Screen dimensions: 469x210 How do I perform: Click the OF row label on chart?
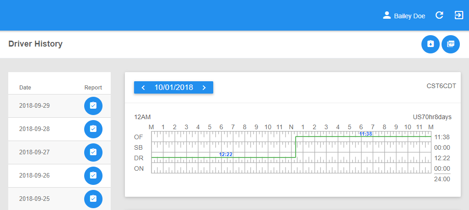pyautogui.click(x=139, y=137)
